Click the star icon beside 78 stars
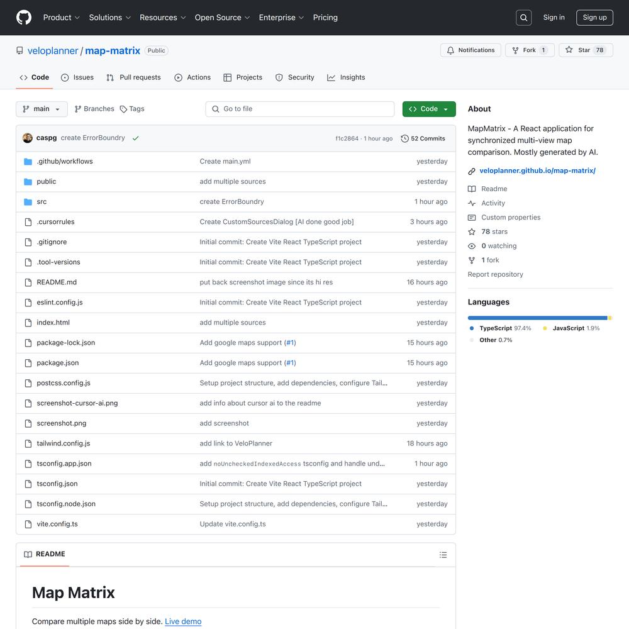This screenshot has width=629, height=629. pos(472,232)
